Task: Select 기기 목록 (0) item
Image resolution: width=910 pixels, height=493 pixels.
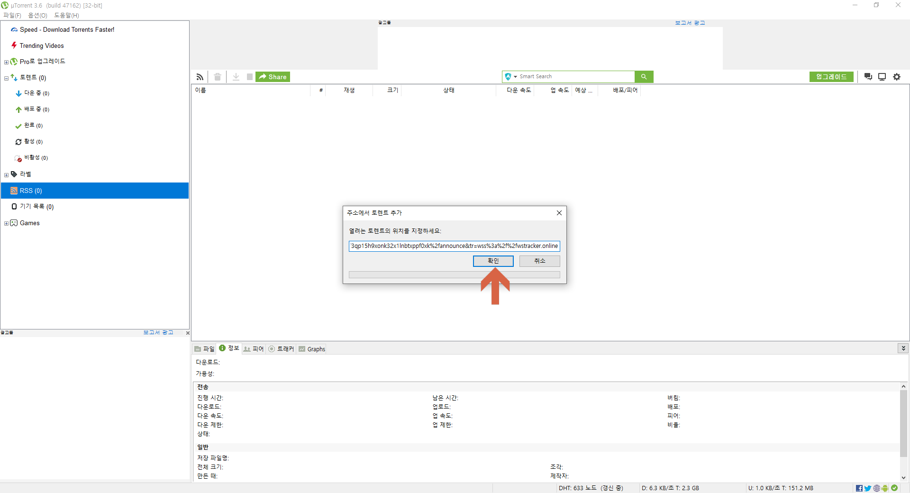Action: pos(36,207)
